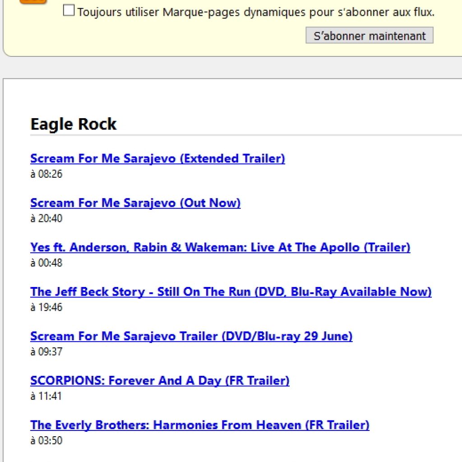The width and height of the screenshot is (462, 462).
Task: Open Scream For Me Sarajevo (Out Now)
Action: (x=135, y=203)
